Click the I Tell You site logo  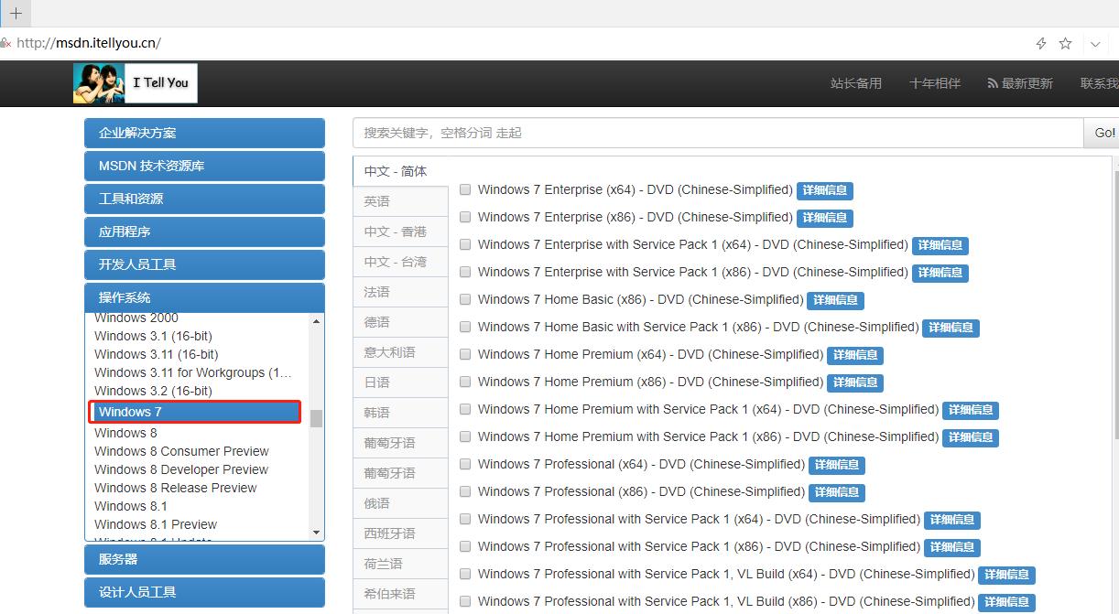click(x=134, y=82)
